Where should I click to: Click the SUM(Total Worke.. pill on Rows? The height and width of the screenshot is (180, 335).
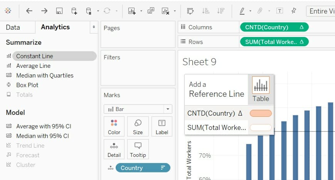coord(274,42)
